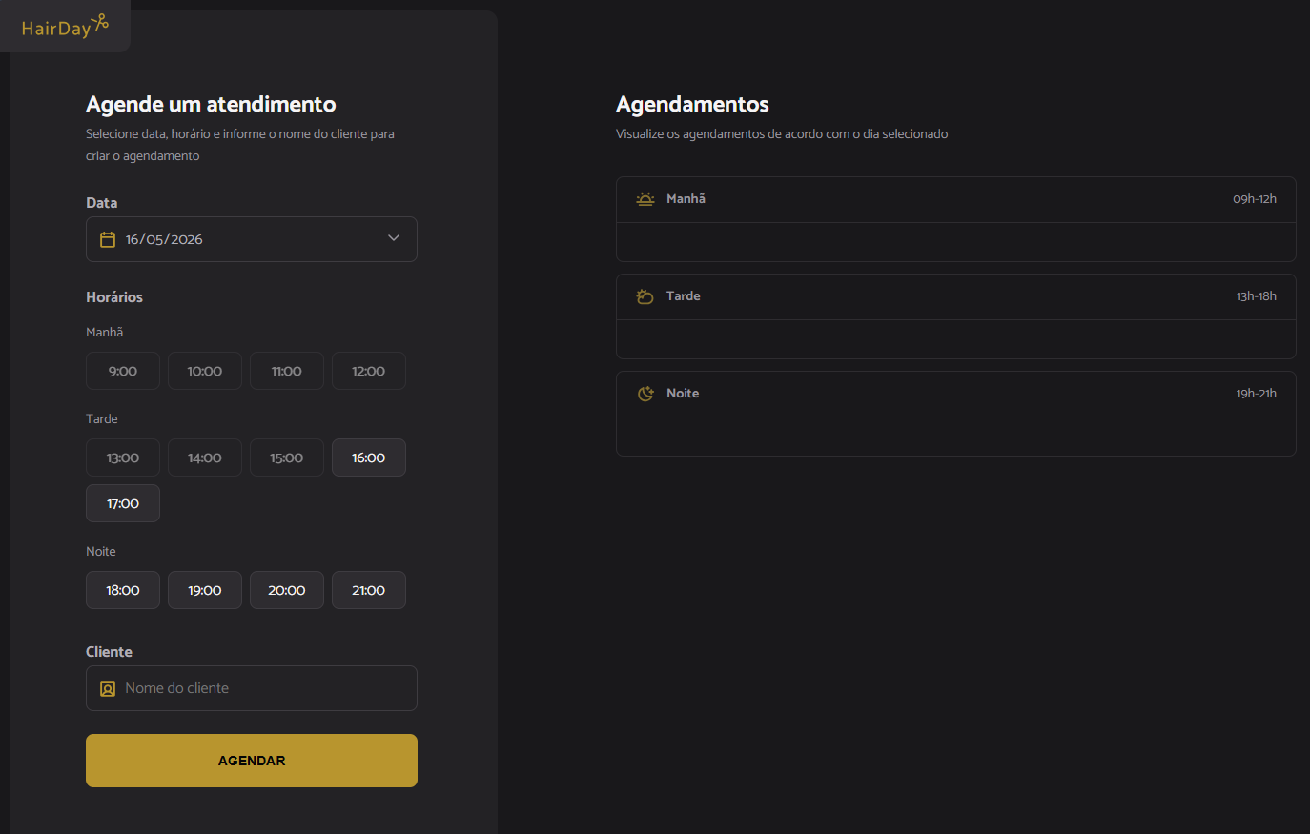This screenshot has height=834, width=1310.
Task: Choose the 19:00 evening slot
Action: 205,590
